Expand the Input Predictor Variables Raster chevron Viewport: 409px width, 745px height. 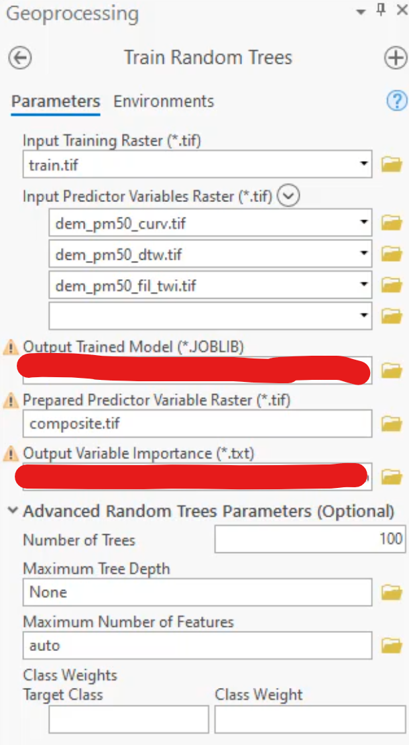288,195
